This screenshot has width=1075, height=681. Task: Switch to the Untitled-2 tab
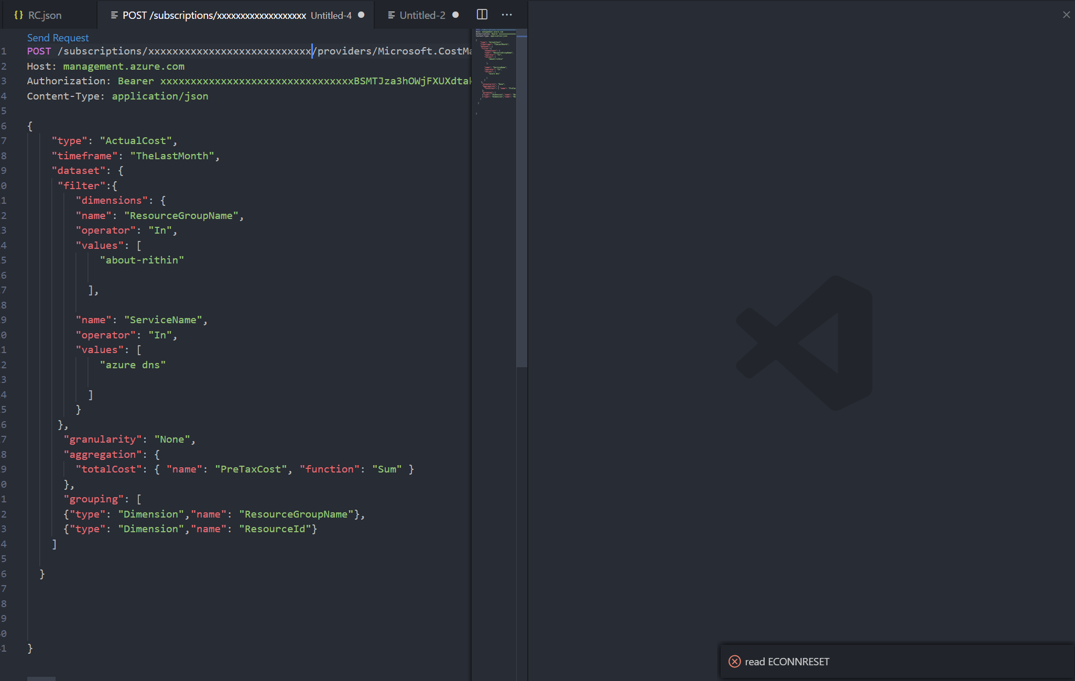[422, 15]
